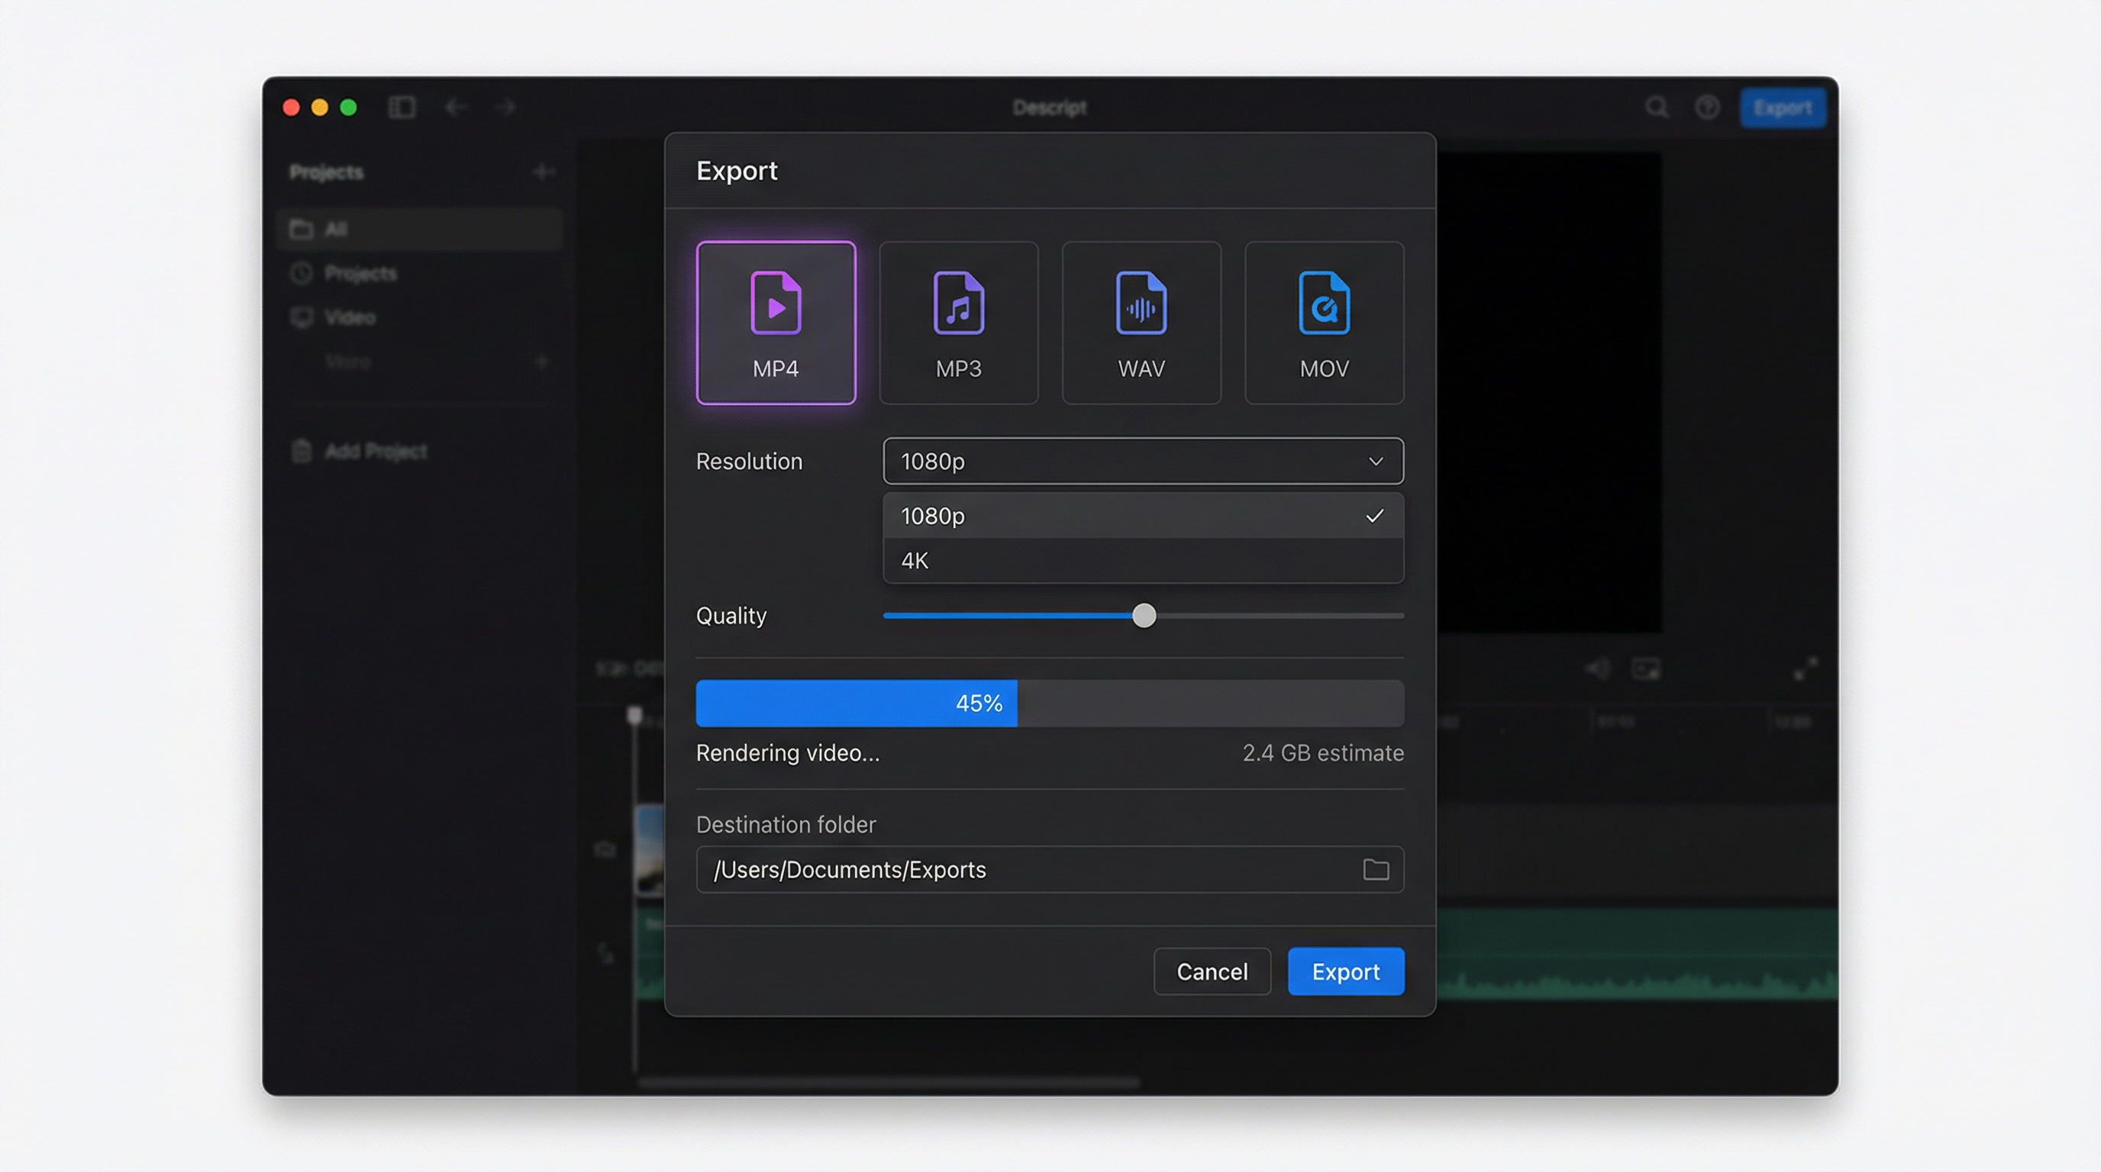Click the Resolution dropdown chevron arrow
Image resolution: width=2101 pixels, height=1172 pixels.
pyautogui.click(x=1375, y=462)
